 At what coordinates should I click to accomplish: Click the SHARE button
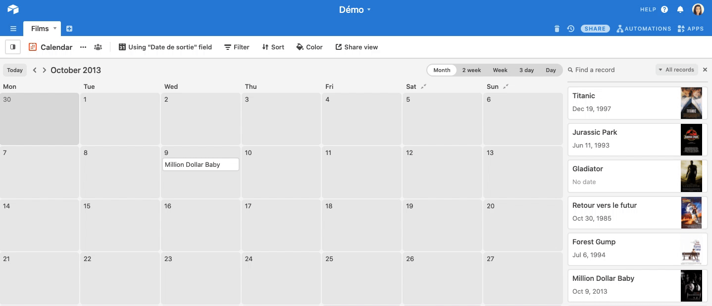coord(595,29)
